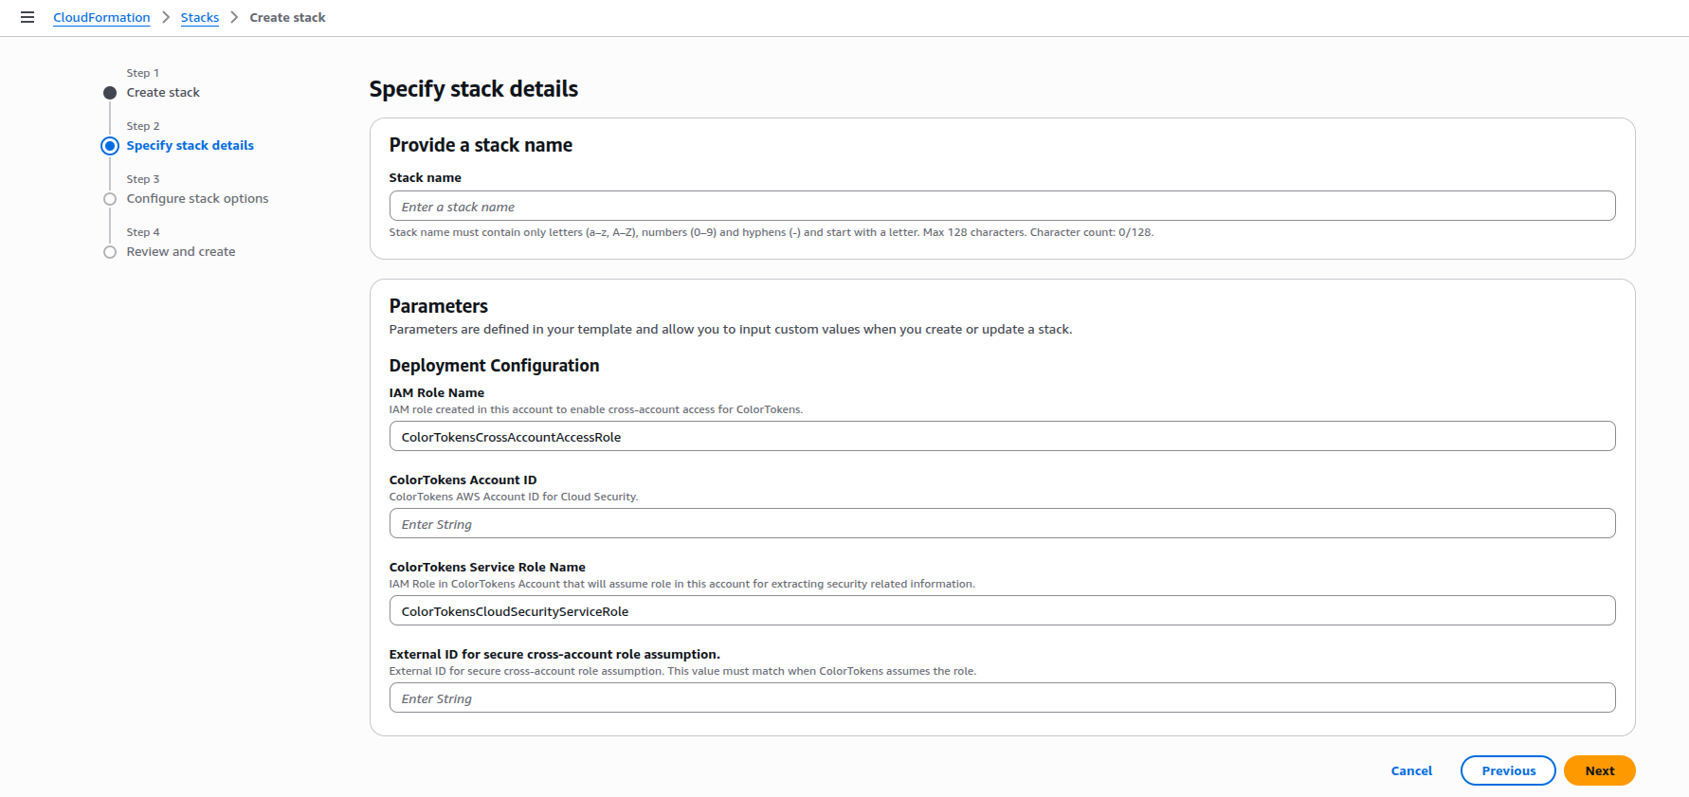
Task: Go to CloudFormation breadcrumb link
Action: 101,17
